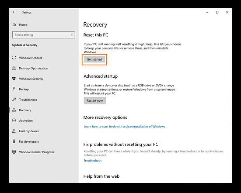
Task: Open the clean installation of Windows link
Action: (124, 127)
